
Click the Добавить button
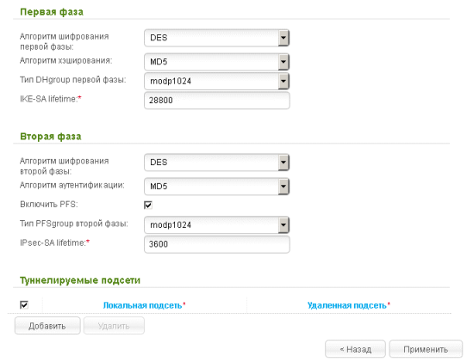coord(47,326)
